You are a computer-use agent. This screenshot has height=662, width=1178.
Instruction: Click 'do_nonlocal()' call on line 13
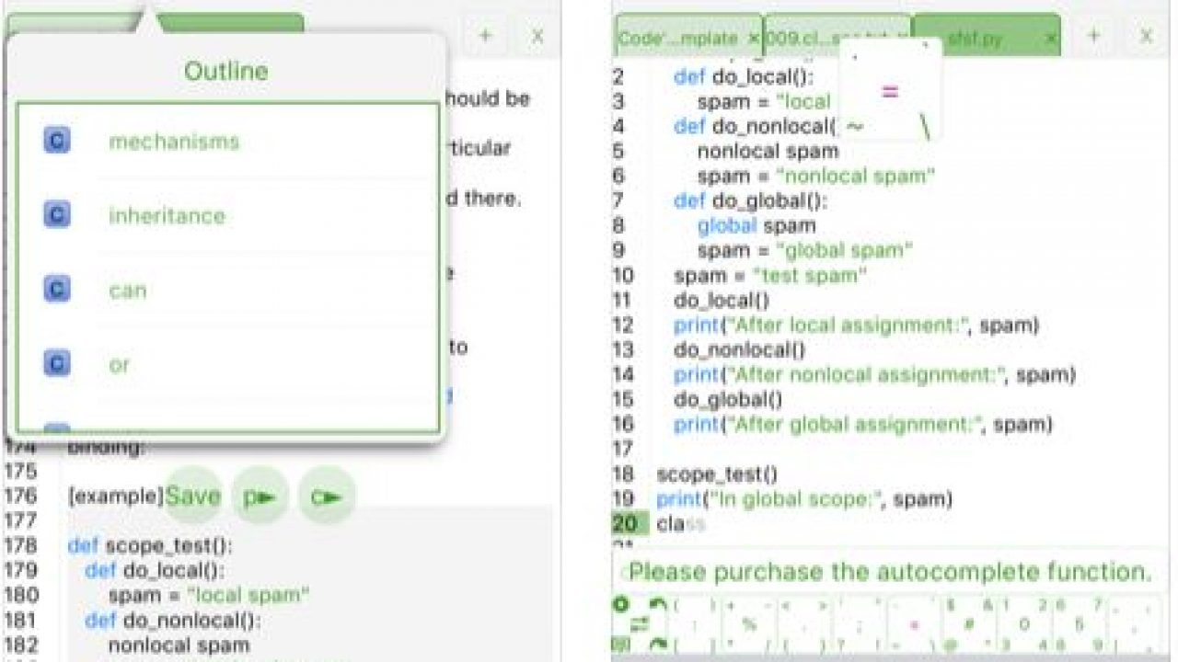tap(740, 349)
